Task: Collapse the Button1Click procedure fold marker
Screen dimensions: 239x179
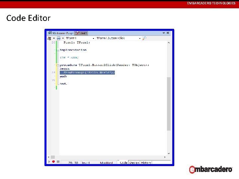Action: (58, 65)
